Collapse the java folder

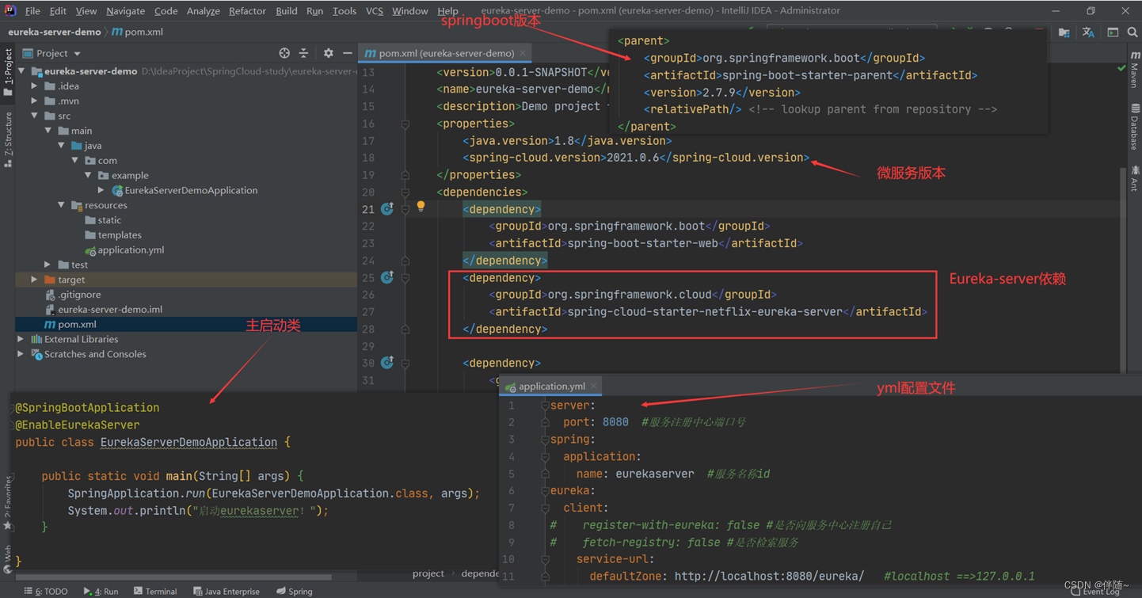(x=61, y=146)
